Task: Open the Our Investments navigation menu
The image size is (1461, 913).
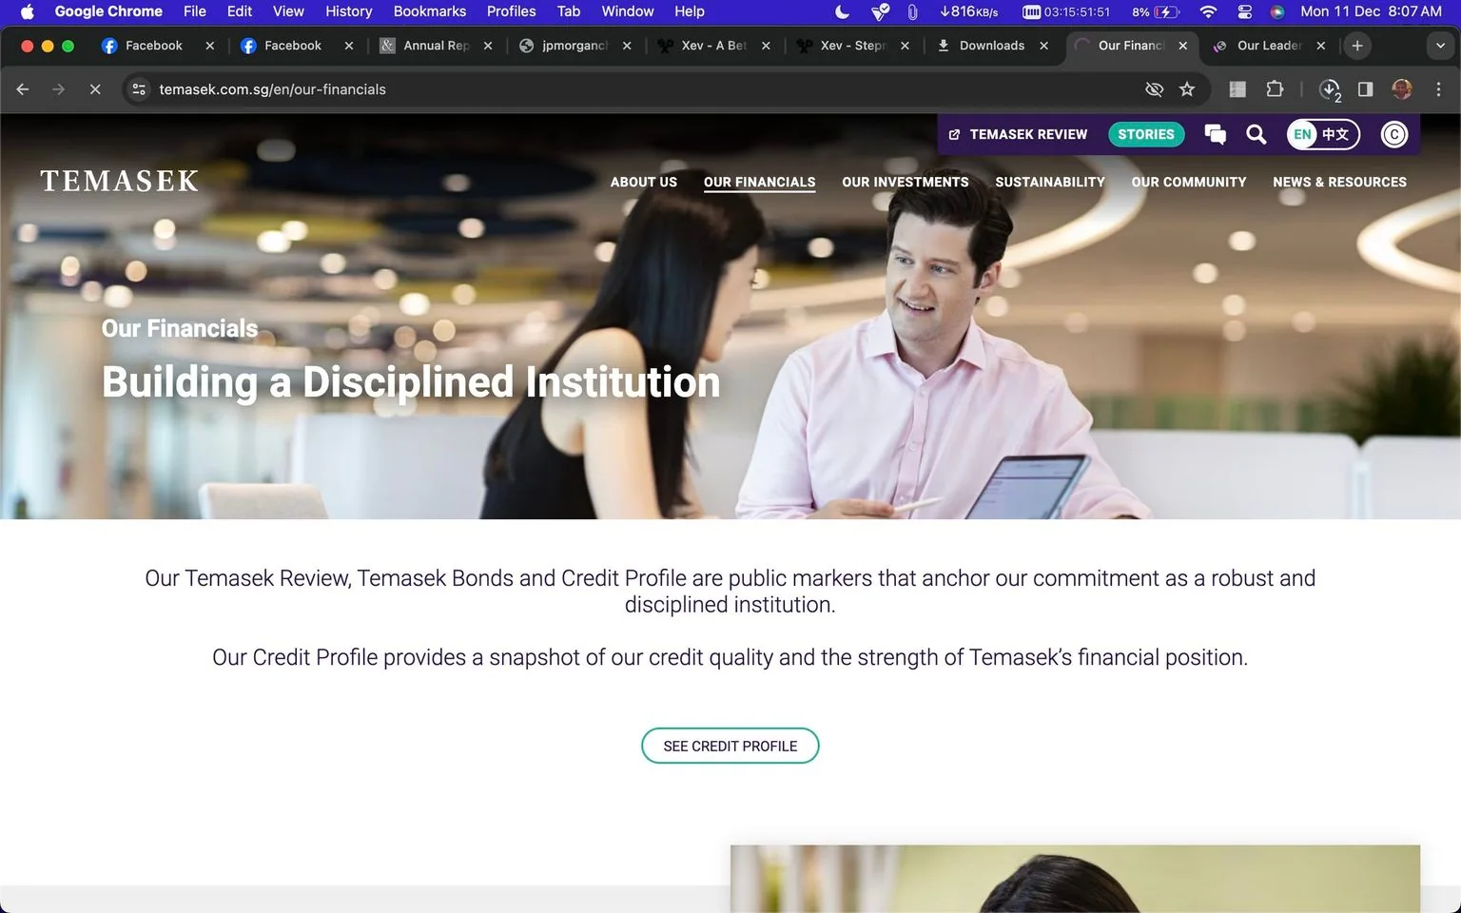Action: (x=906, y=183)
